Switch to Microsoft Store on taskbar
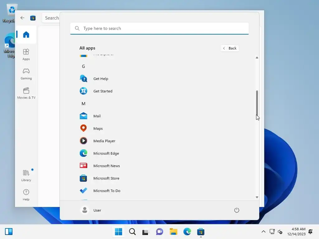319x239 pixels. tap(201, 232)
